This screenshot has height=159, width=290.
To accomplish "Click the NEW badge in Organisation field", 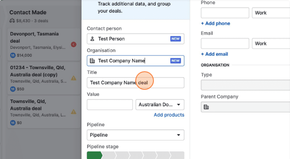I will pos(175,61).
